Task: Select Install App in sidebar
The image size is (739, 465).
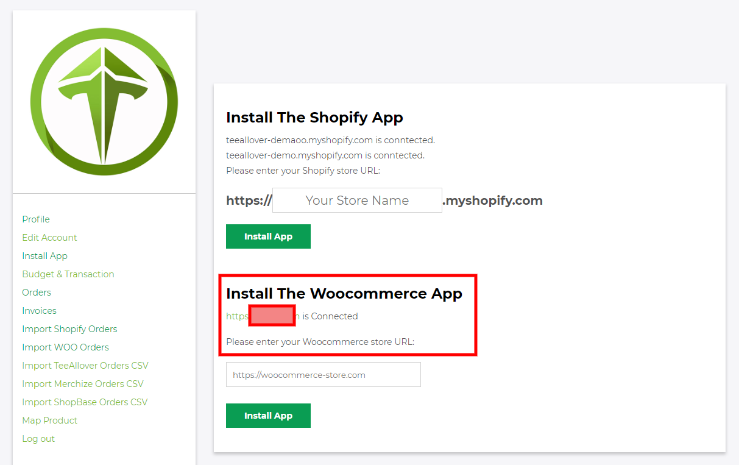Action: tap(44, 256)
